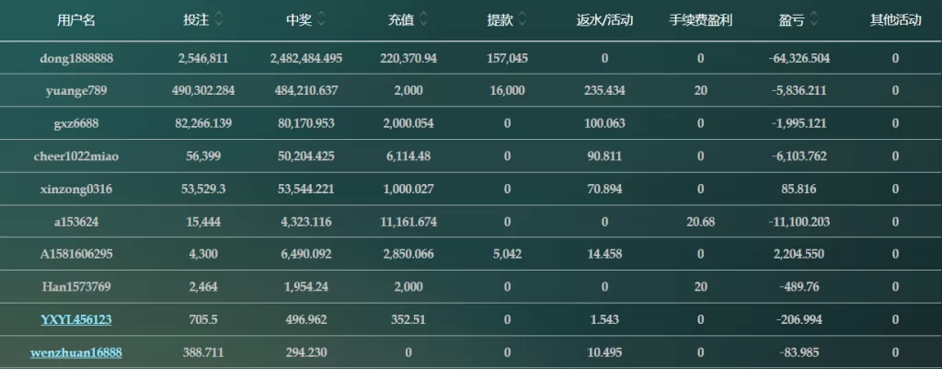
Task: Sort by 投注 column sort icon
Action: [219, 20]
